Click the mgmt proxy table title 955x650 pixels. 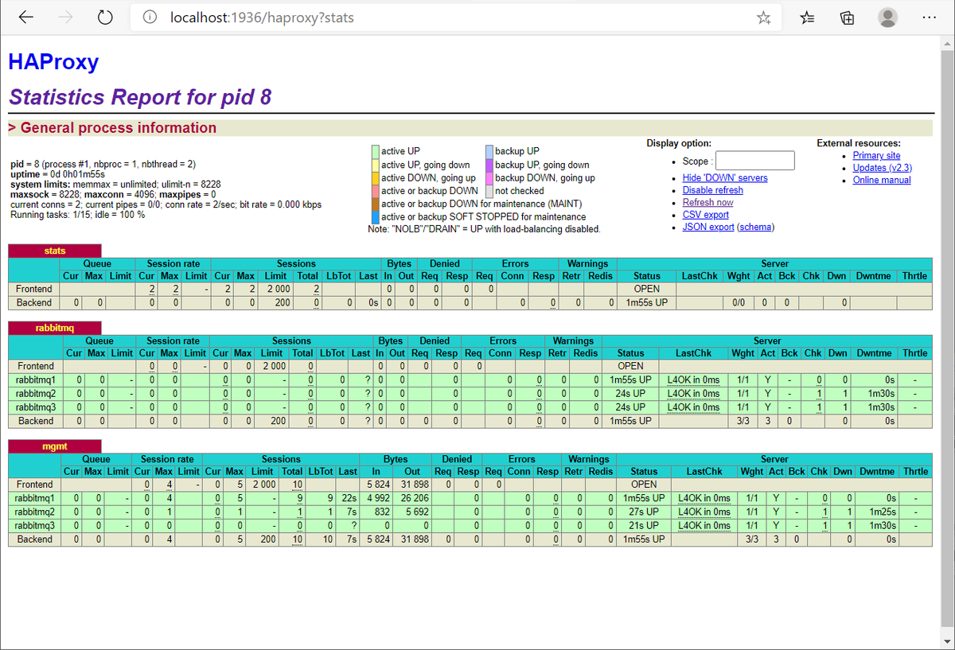[x=55, y=446]
